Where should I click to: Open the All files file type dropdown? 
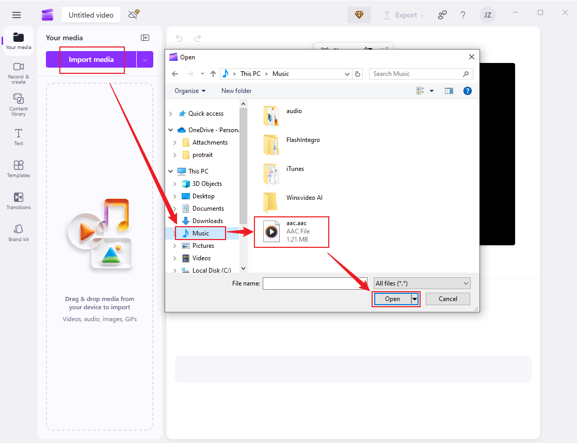point(422,283)
